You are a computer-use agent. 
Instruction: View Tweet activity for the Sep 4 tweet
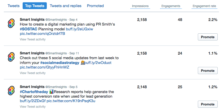pos(33,39)
